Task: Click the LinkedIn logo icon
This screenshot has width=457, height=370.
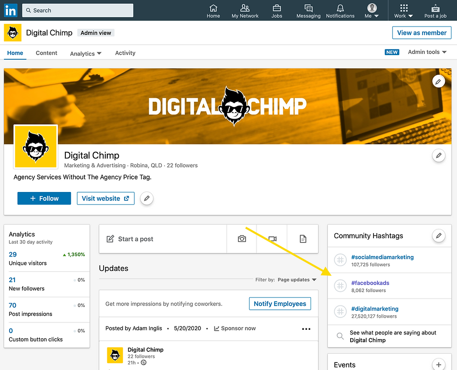Action: point(10,11)
